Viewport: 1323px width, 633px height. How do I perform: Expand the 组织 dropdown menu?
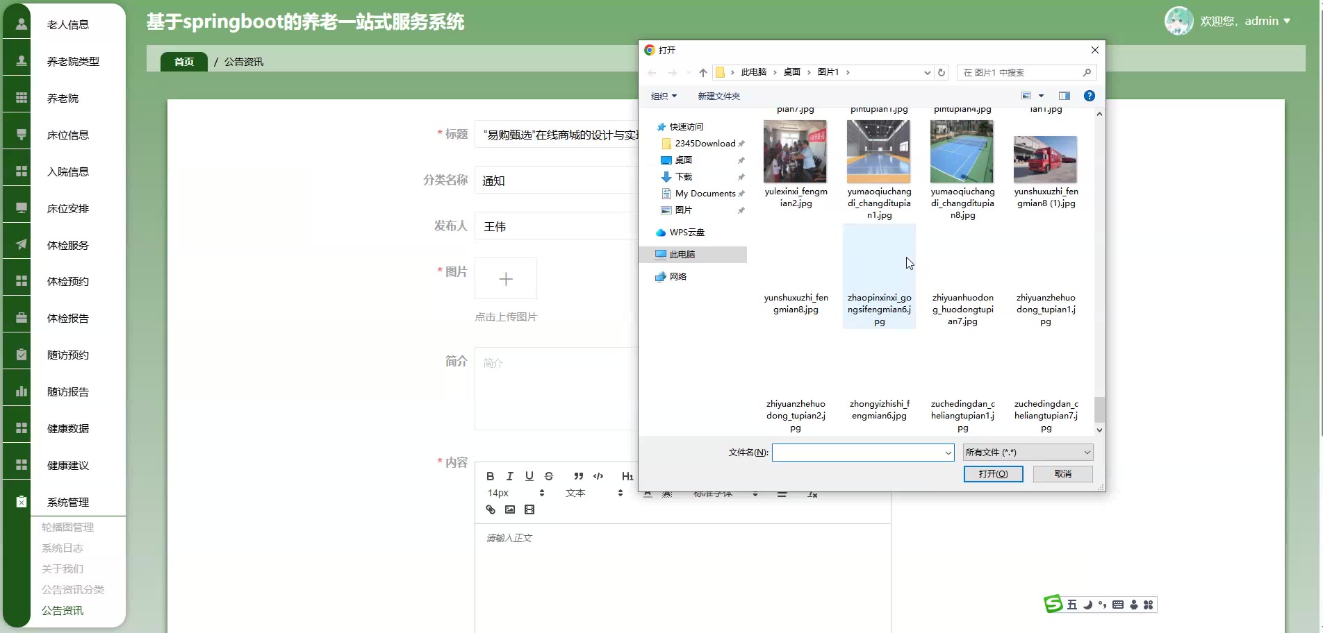[x=663, y=96]
